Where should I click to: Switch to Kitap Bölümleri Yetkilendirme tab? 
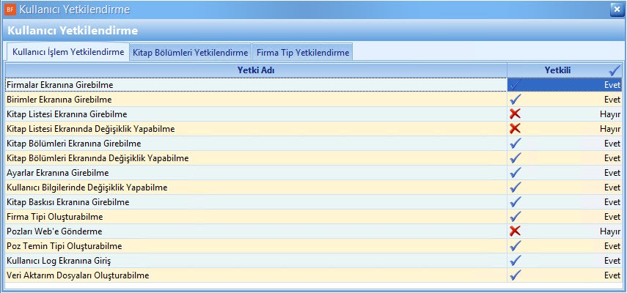pyautogui.click(x=190, y=53)
